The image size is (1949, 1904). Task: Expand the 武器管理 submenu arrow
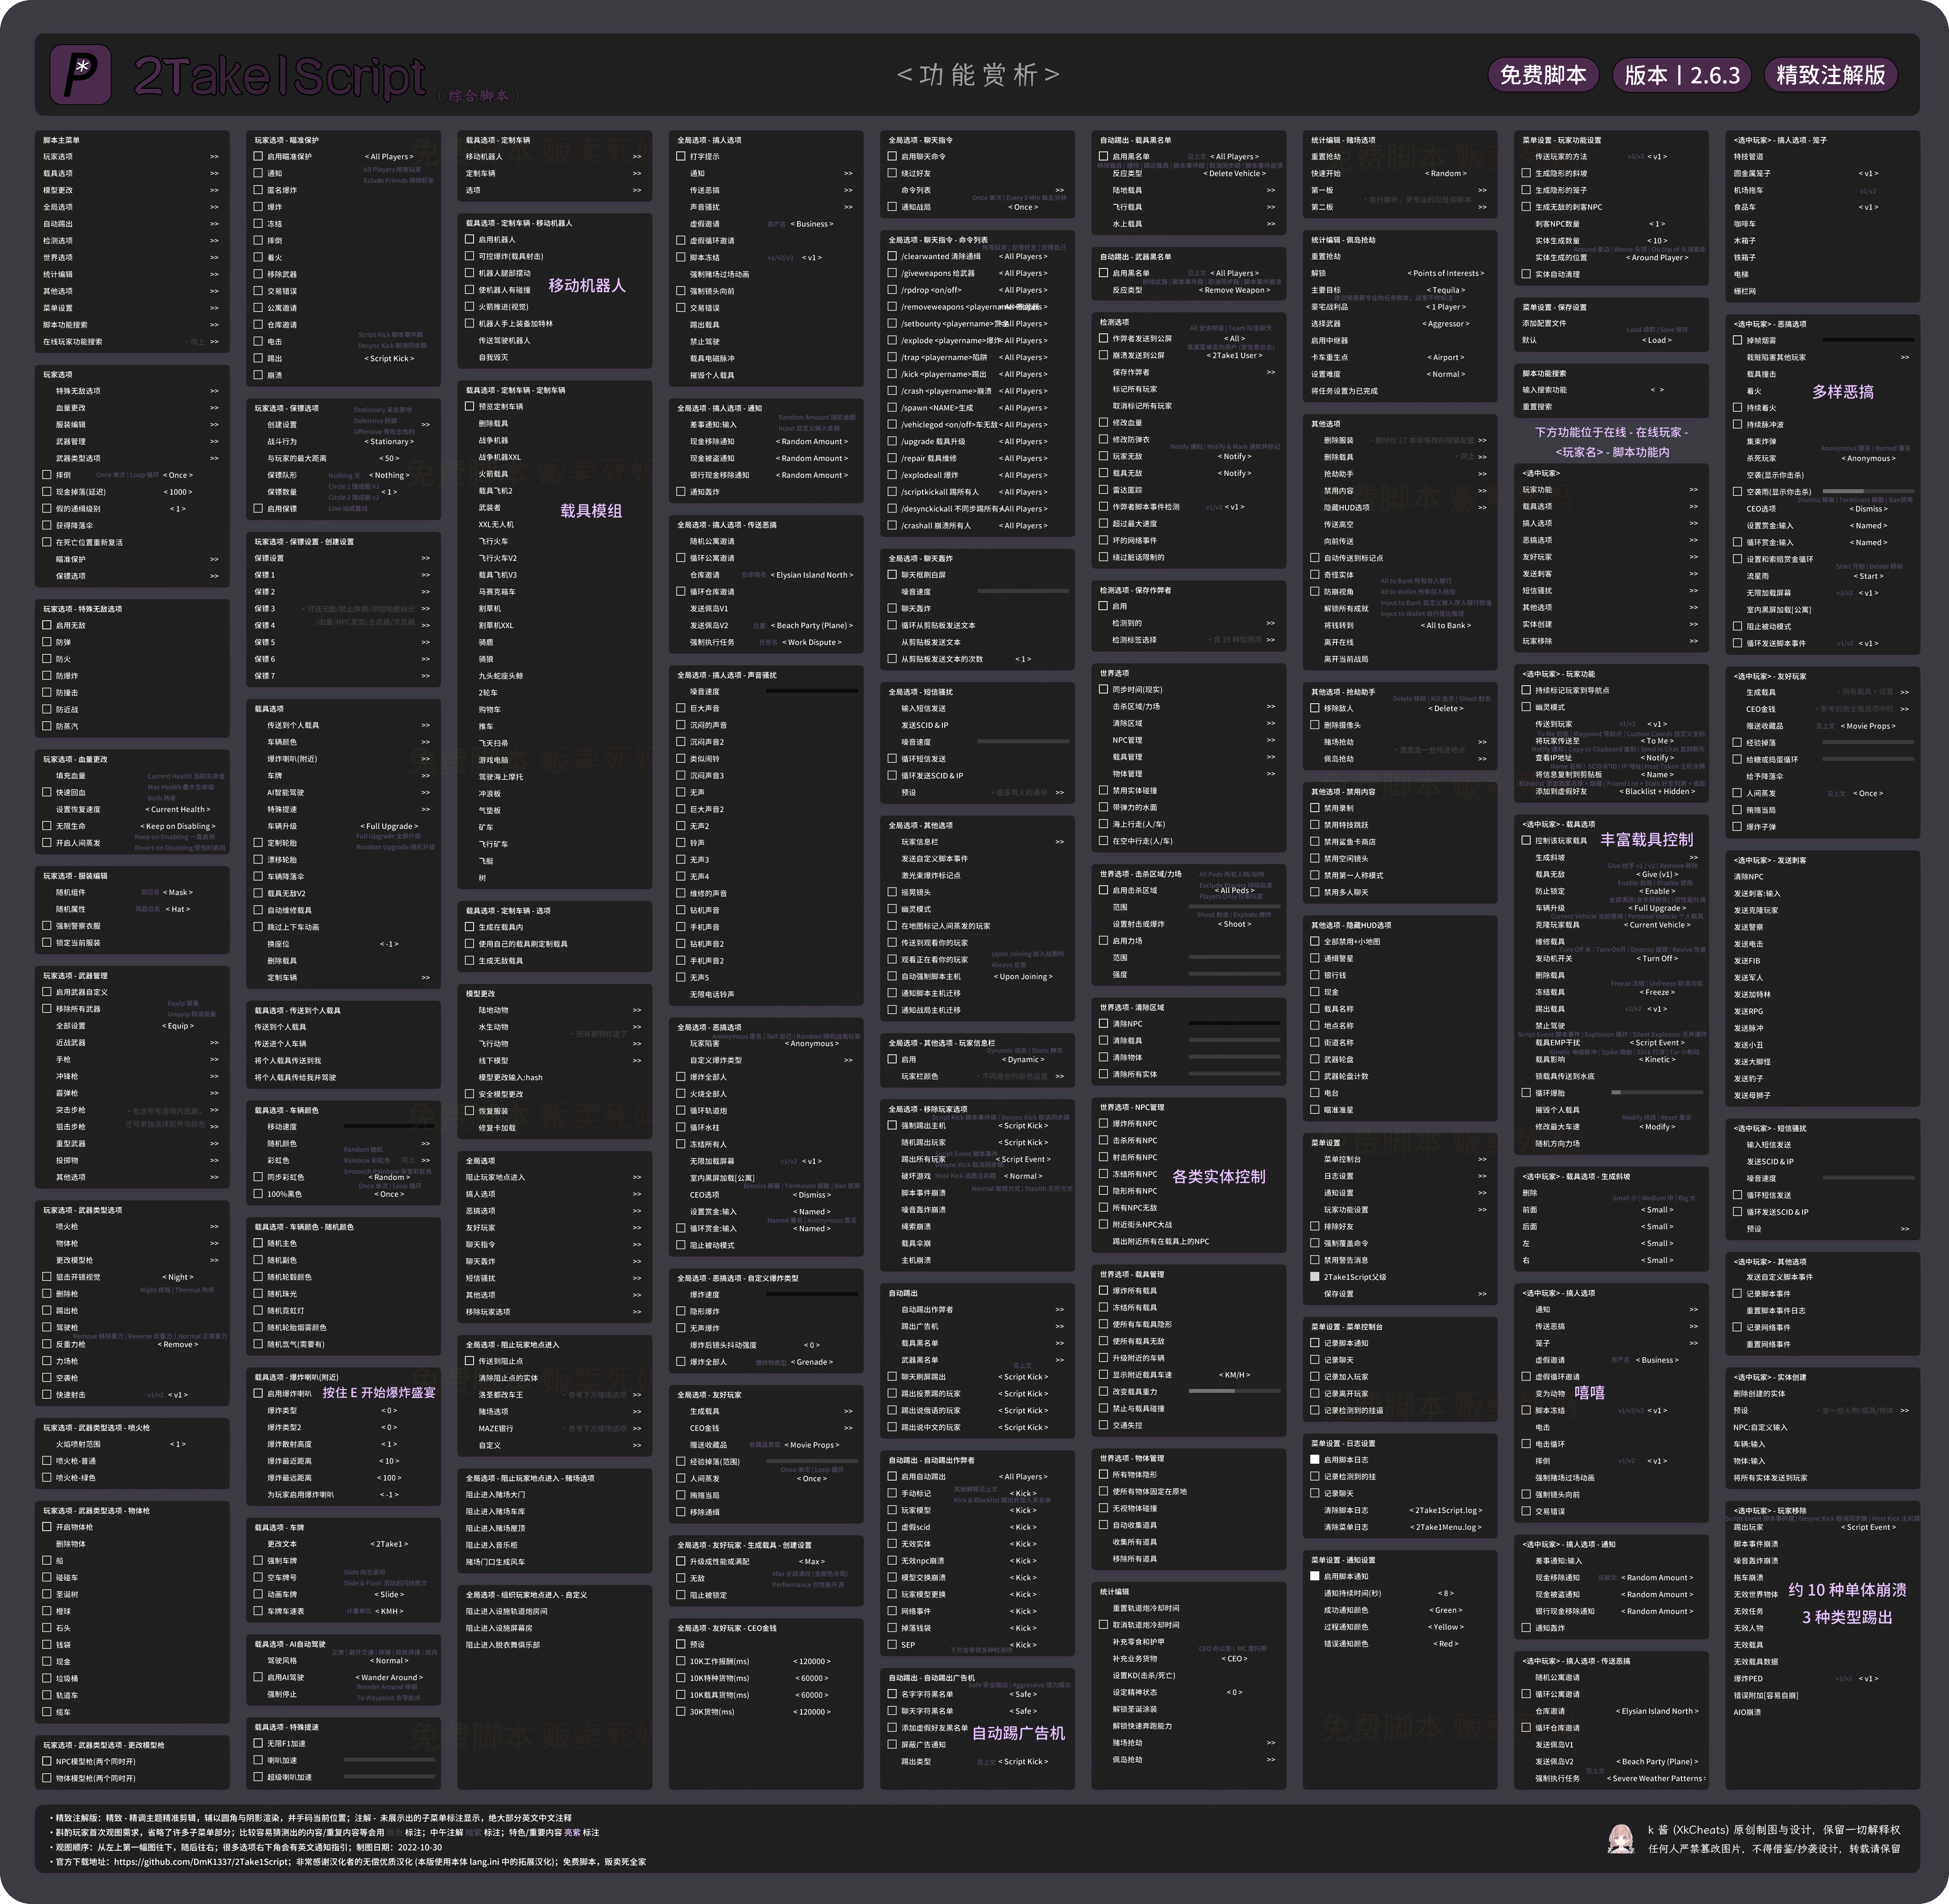(x=214, y=441)
